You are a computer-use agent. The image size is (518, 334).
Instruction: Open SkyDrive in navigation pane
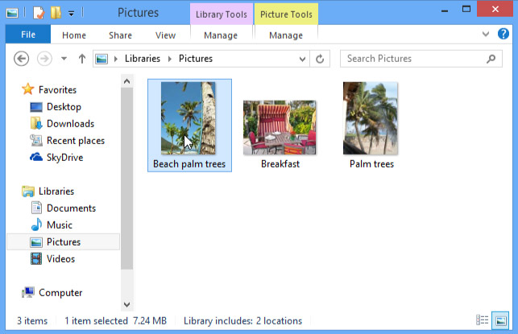[64, 158]
